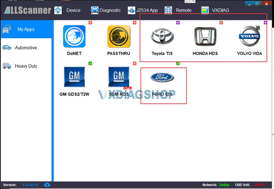This screenshot has width=274, height=189.
Task: Click the truck icon next to Heavy Duty
Action: (7, 66)
